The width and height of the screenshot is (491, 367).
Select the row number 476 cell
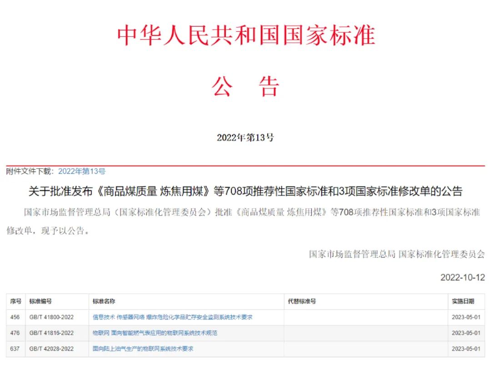(15, 333)
